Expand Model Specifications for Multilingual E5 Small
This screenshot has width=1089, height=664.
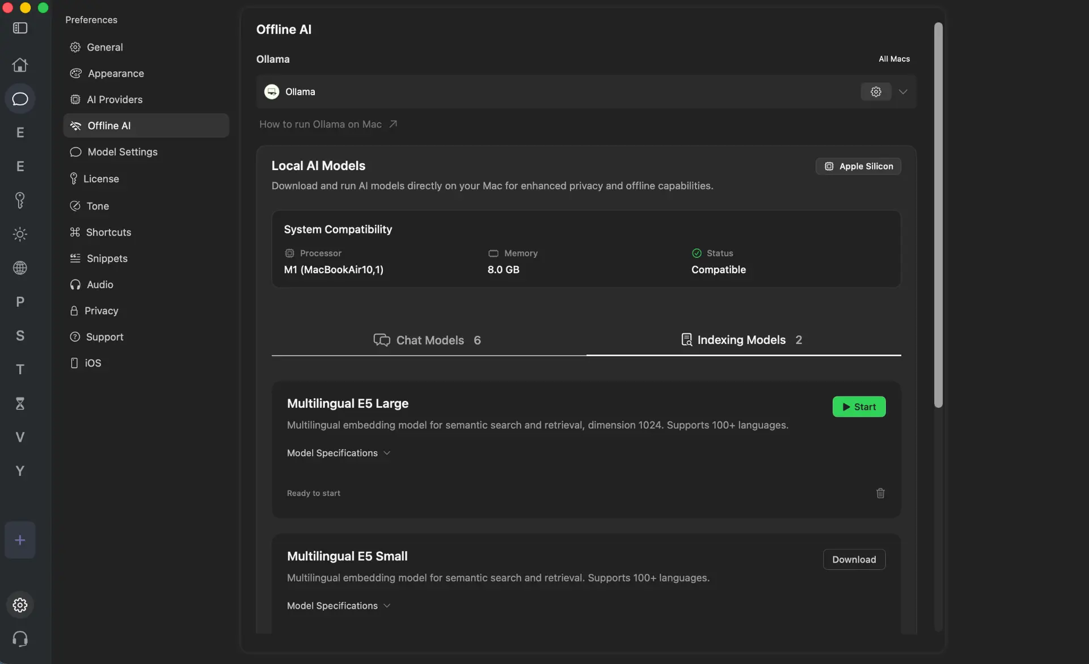pos(338,605)
